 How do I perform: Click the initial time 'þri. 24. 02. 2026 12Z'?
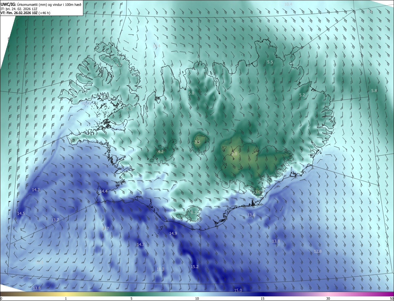tap(21, 9)
